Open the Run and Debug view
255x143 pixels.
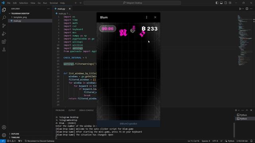[x=4, y=33]
